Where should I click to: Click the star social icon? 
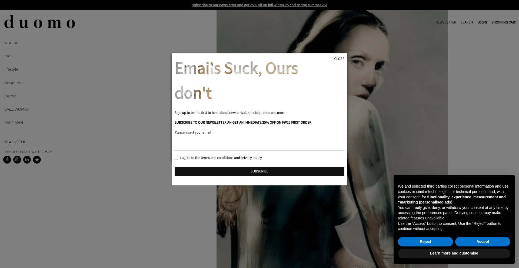tap(37, 160)
